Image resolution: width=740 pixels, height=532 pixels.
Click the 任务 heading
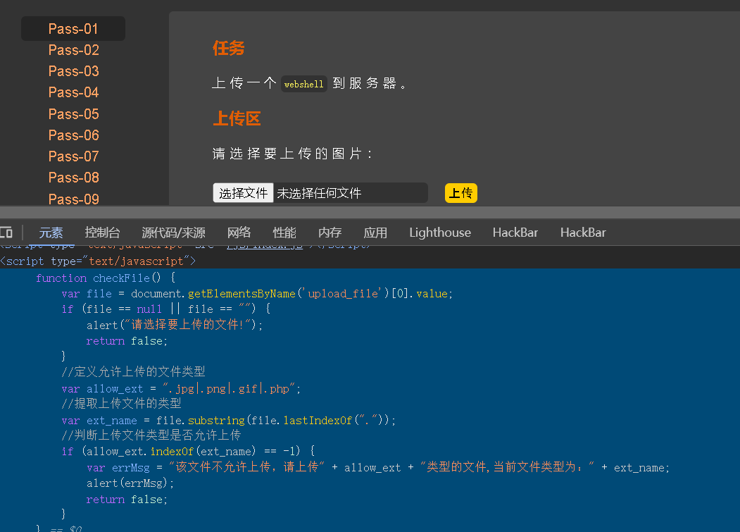pyautogui.click(x=228, y=48)
